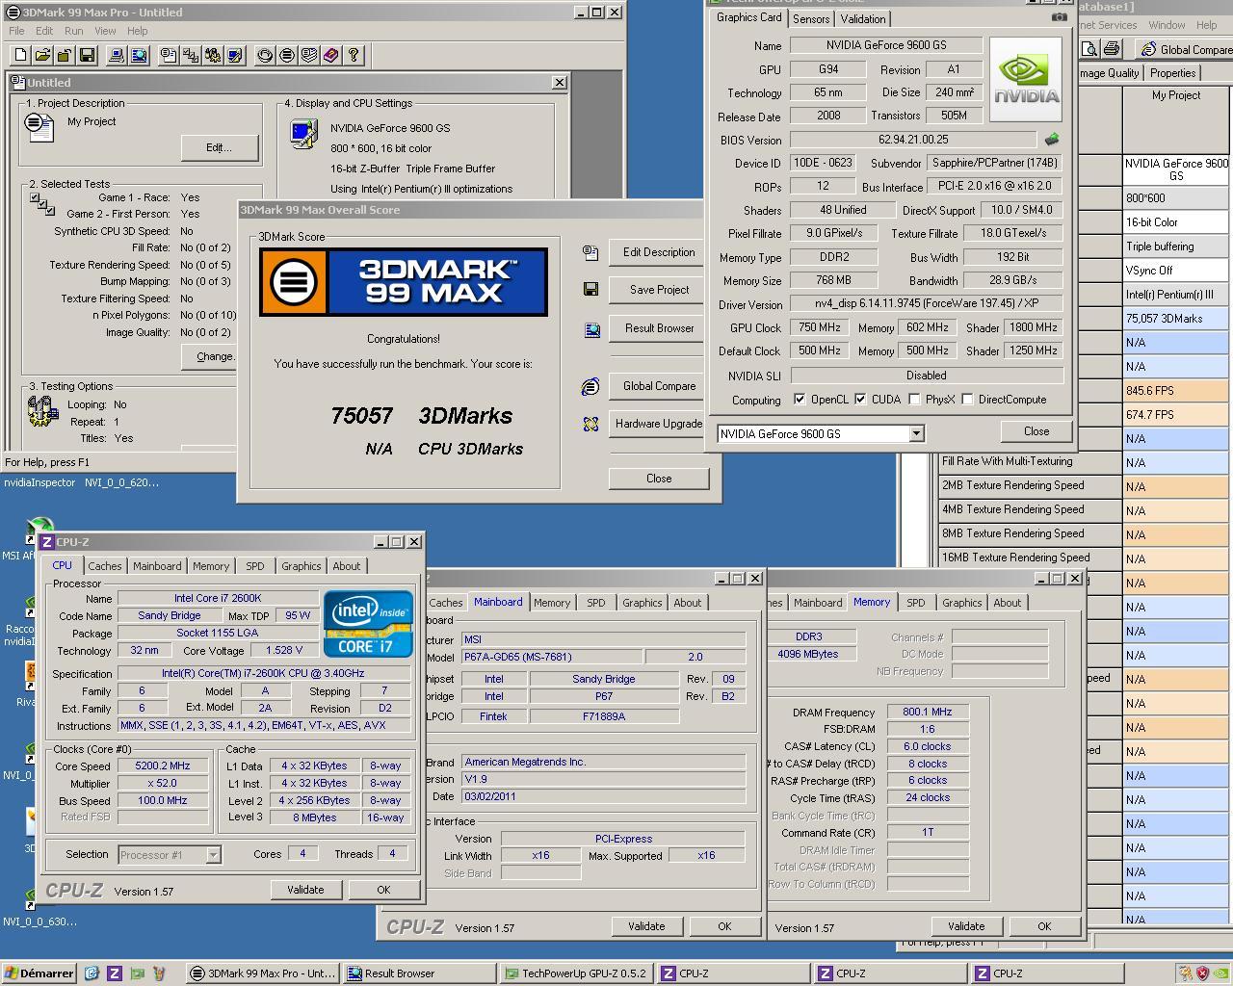Viewport: 1233px width, 986px height.
Task: Open the Processor #1 selection dropdown in CPU-Z
Action: point(213,855)
